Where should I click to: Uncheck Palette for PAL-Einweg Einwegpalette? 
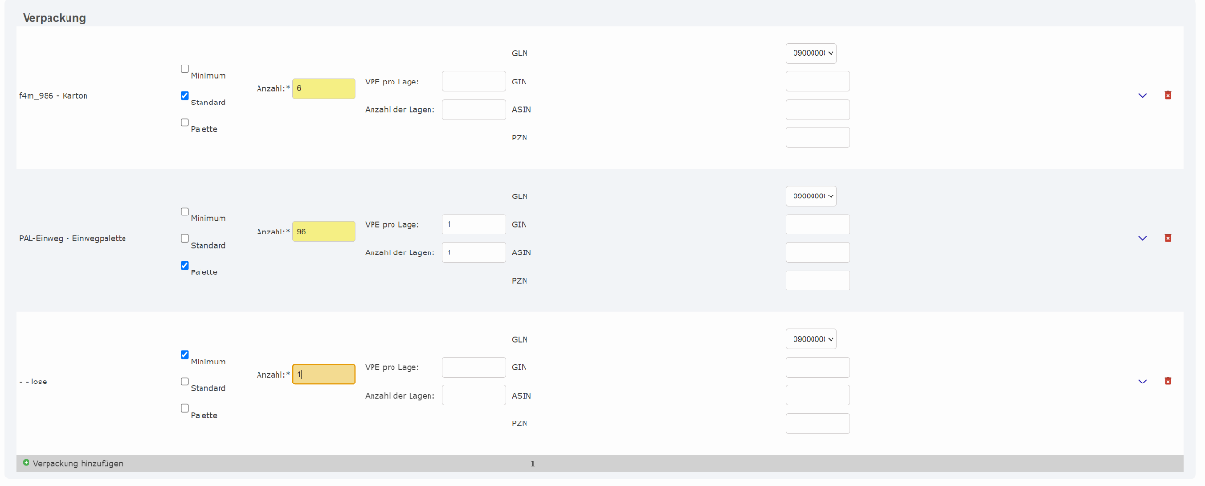pos(184,266)
